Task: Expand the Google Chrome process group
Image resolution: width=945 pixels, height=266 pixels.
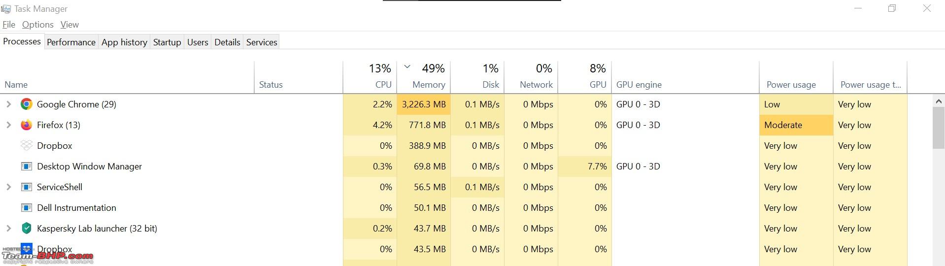Action: (8, 104)
